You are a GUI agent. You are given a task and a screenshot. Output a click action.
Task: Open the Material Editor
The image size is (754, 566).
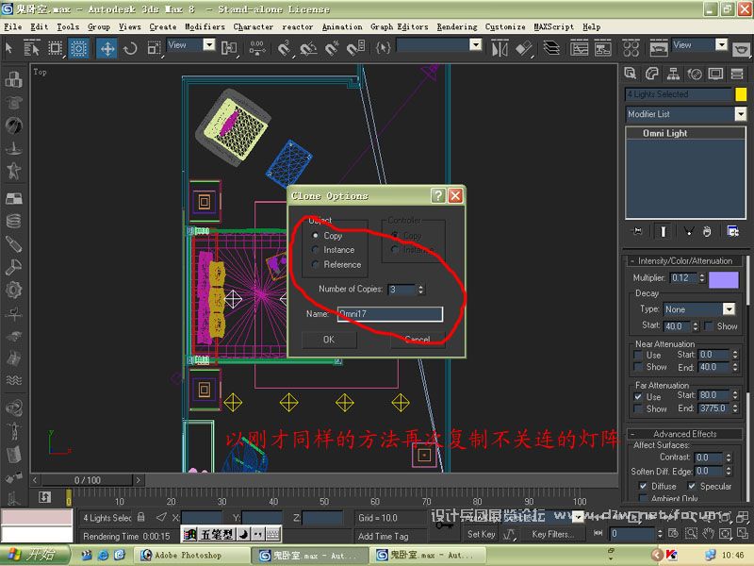tap(631, 49)
